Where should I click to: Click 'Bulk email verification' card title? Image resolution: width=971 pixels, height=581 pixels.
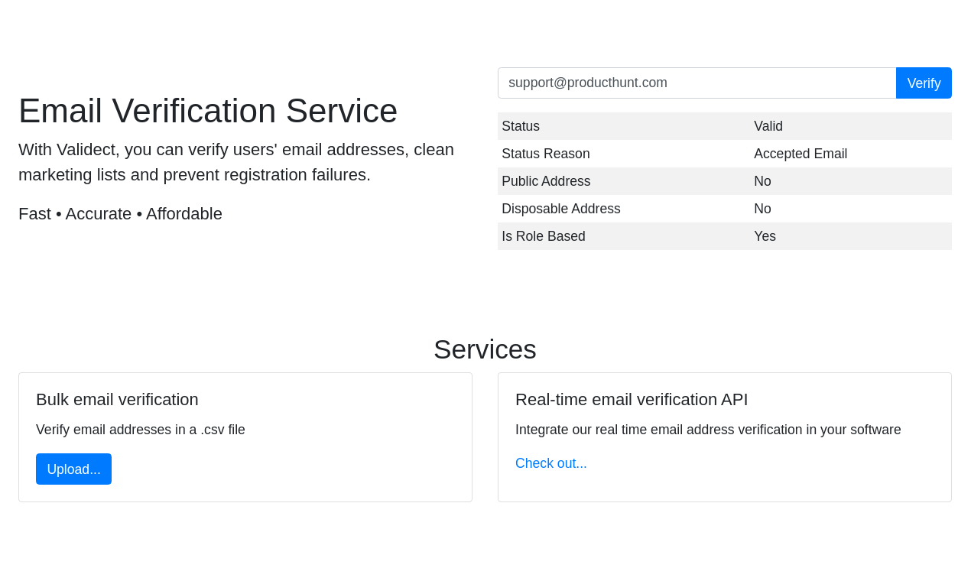tap(117, 400)
